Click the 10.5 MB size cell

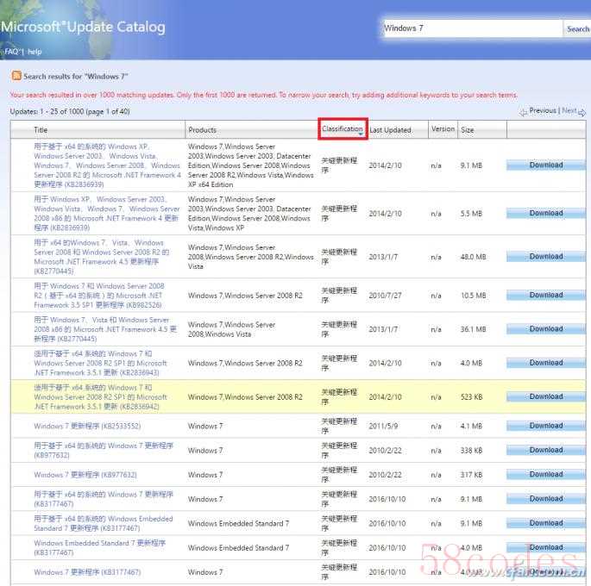point(473,296)
